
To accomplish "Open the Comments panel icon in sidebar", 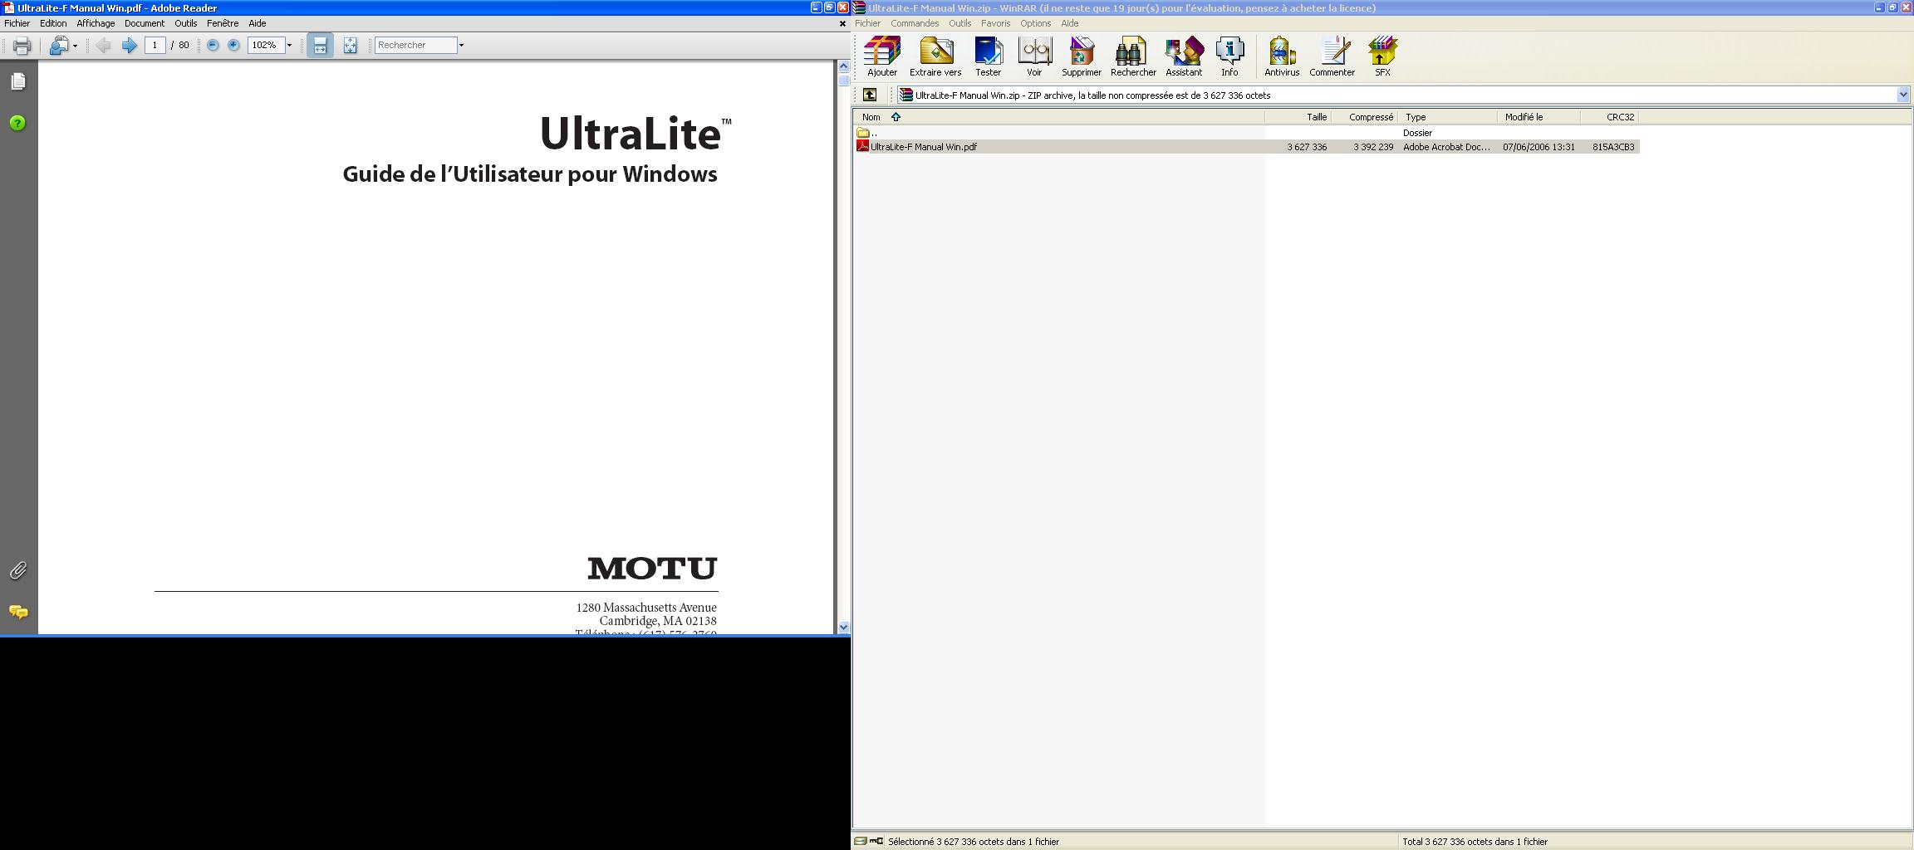I will coord(18,612).
